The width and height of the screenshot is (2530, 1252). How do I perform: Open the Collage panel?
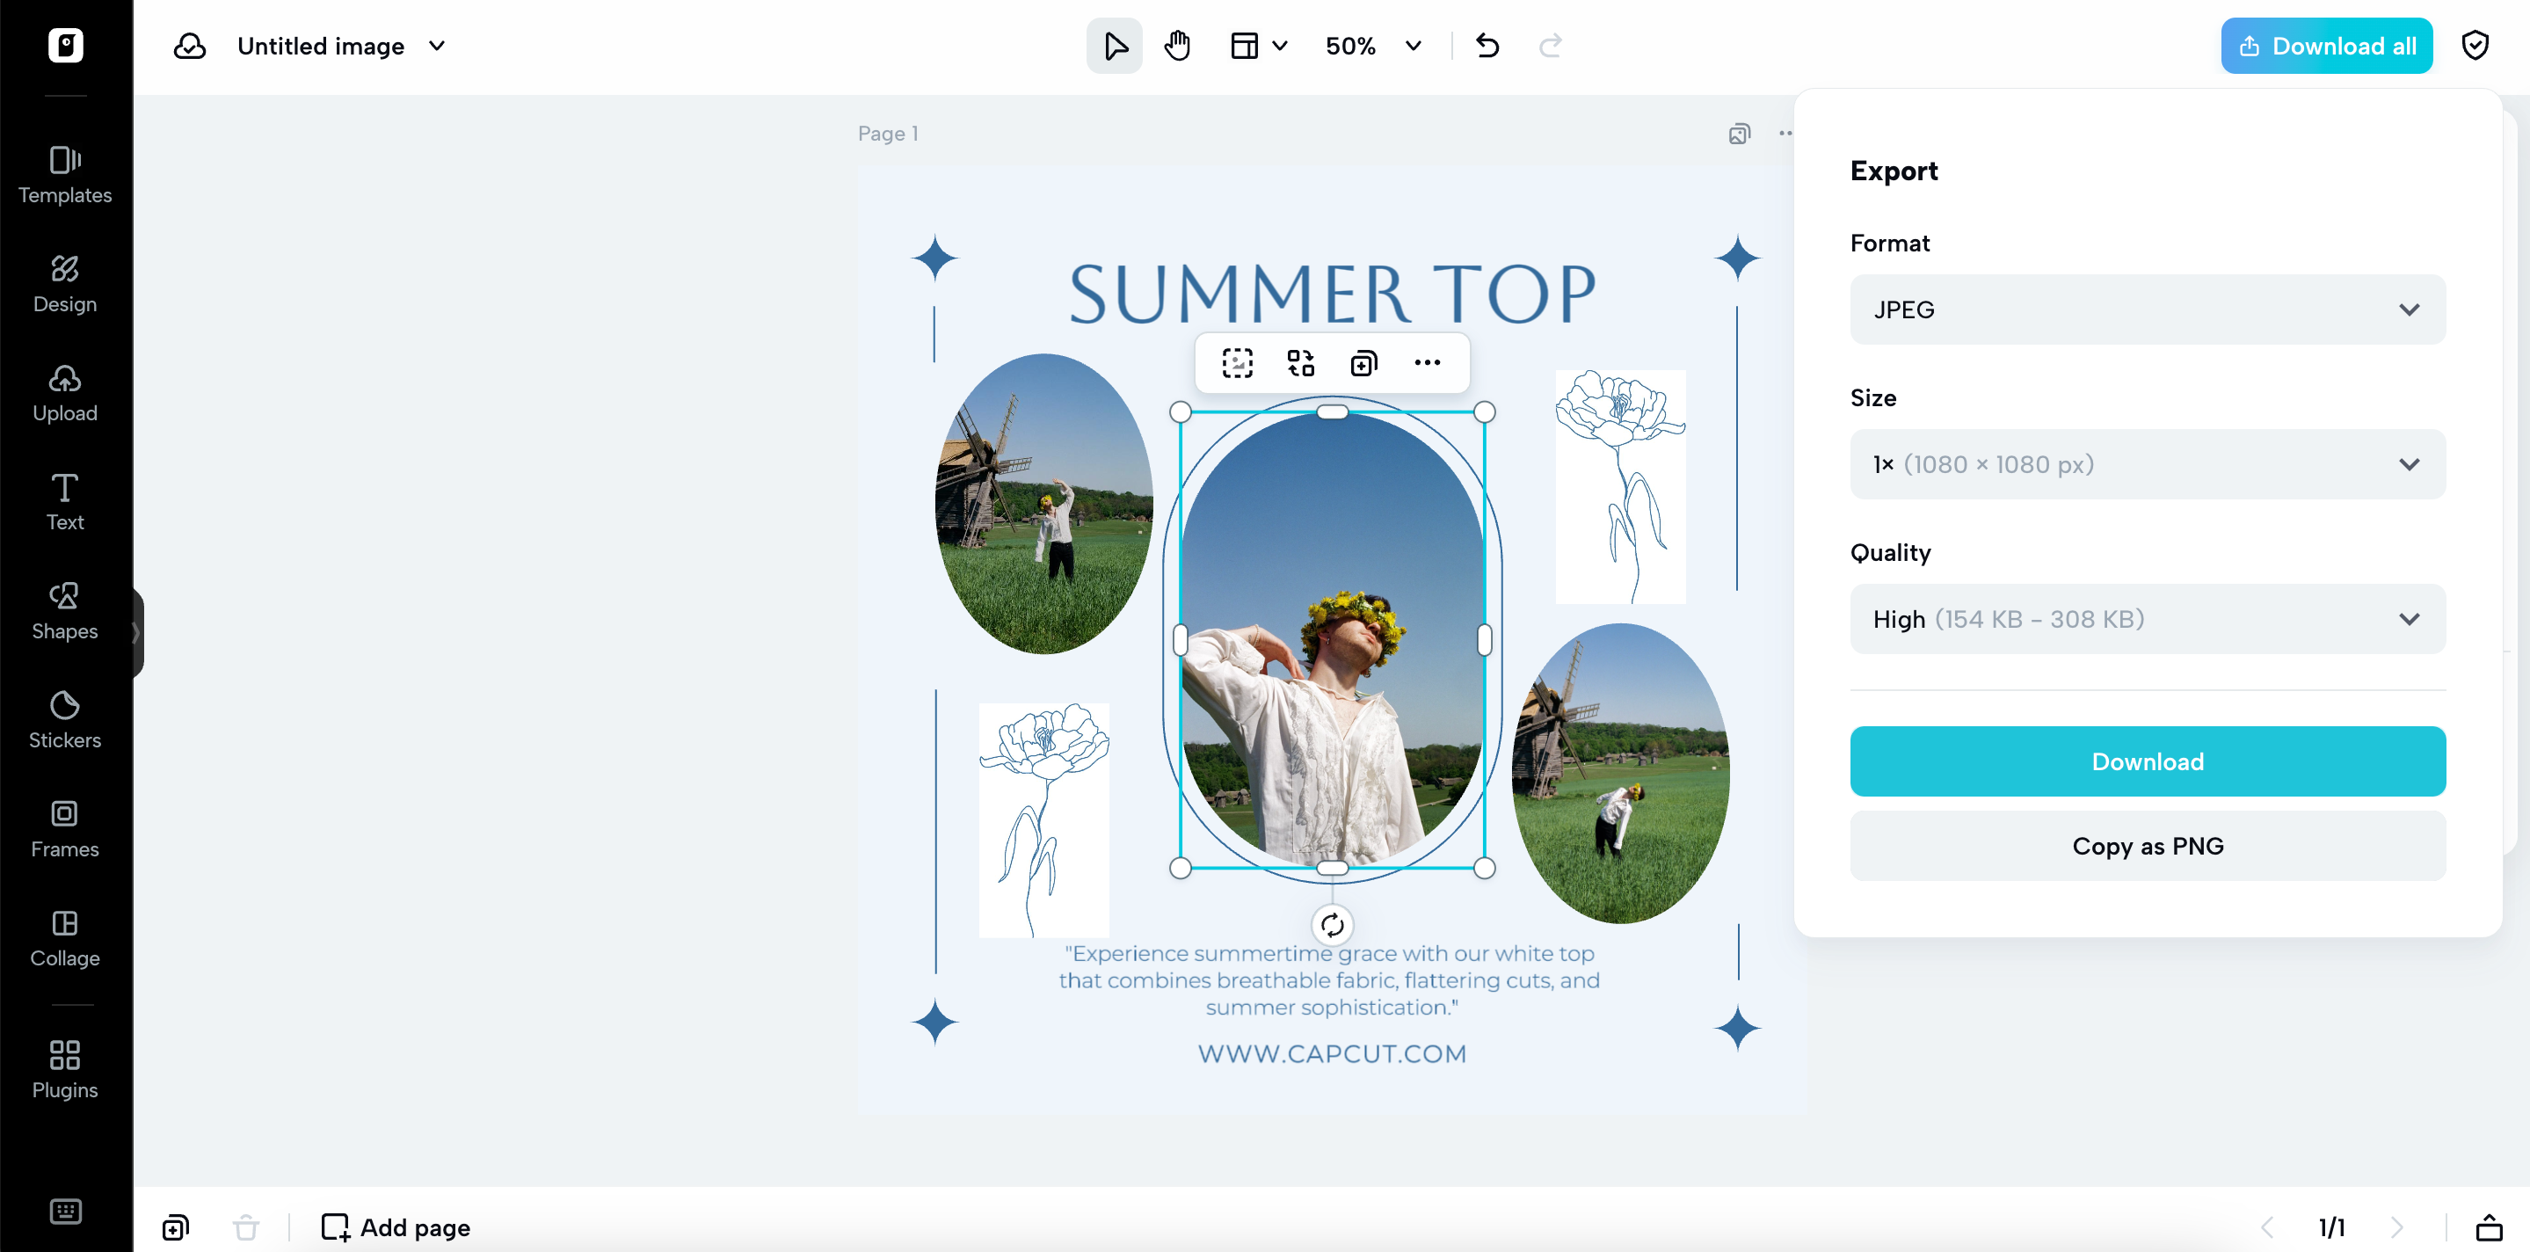pos(65,938)
